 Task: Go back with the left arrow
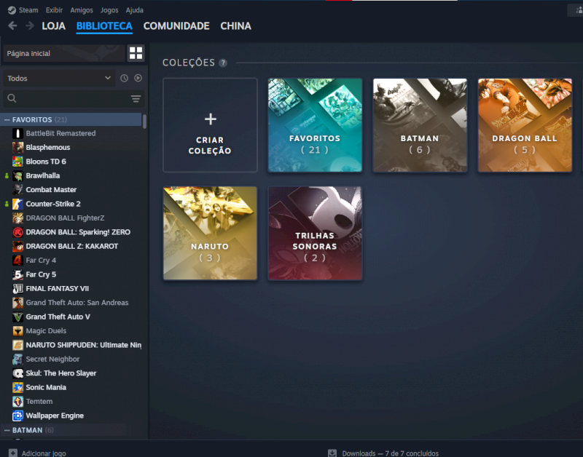12,25
